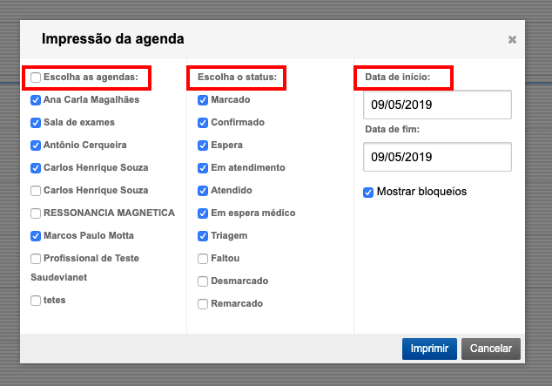
Task: Uncheck the Triagem status
Action: click(203, 236)
